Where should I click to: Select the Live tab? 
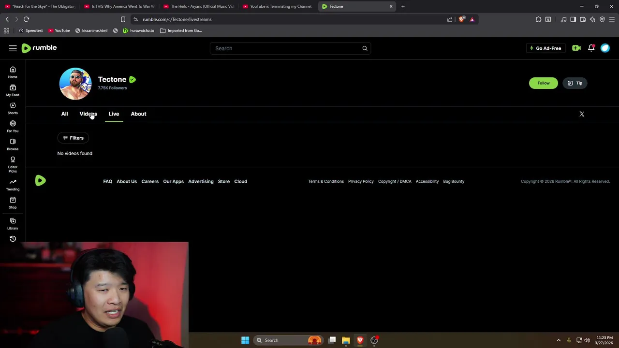pos(114,114)
